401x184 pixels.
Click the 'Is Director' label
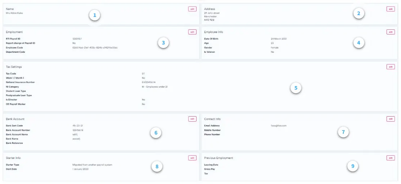click(12, 100)
